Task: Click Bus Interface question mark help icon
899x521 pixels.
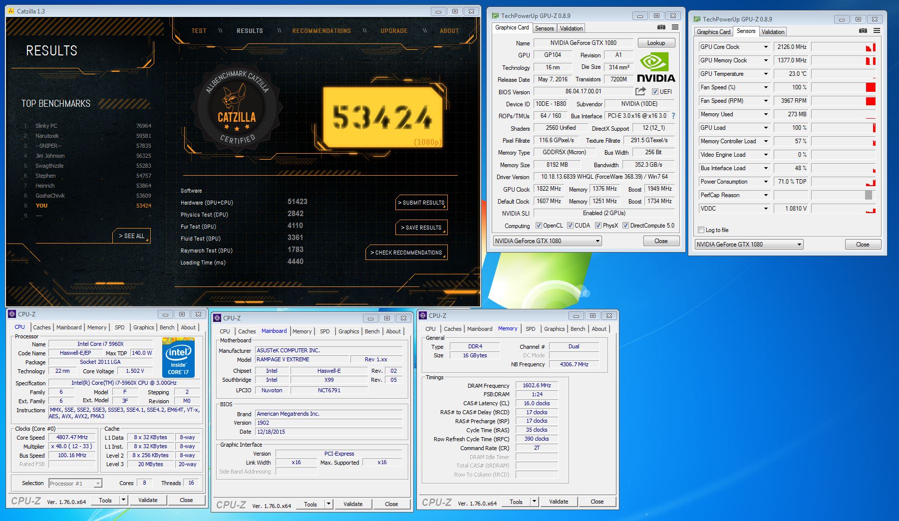Action: pos(673,116)
